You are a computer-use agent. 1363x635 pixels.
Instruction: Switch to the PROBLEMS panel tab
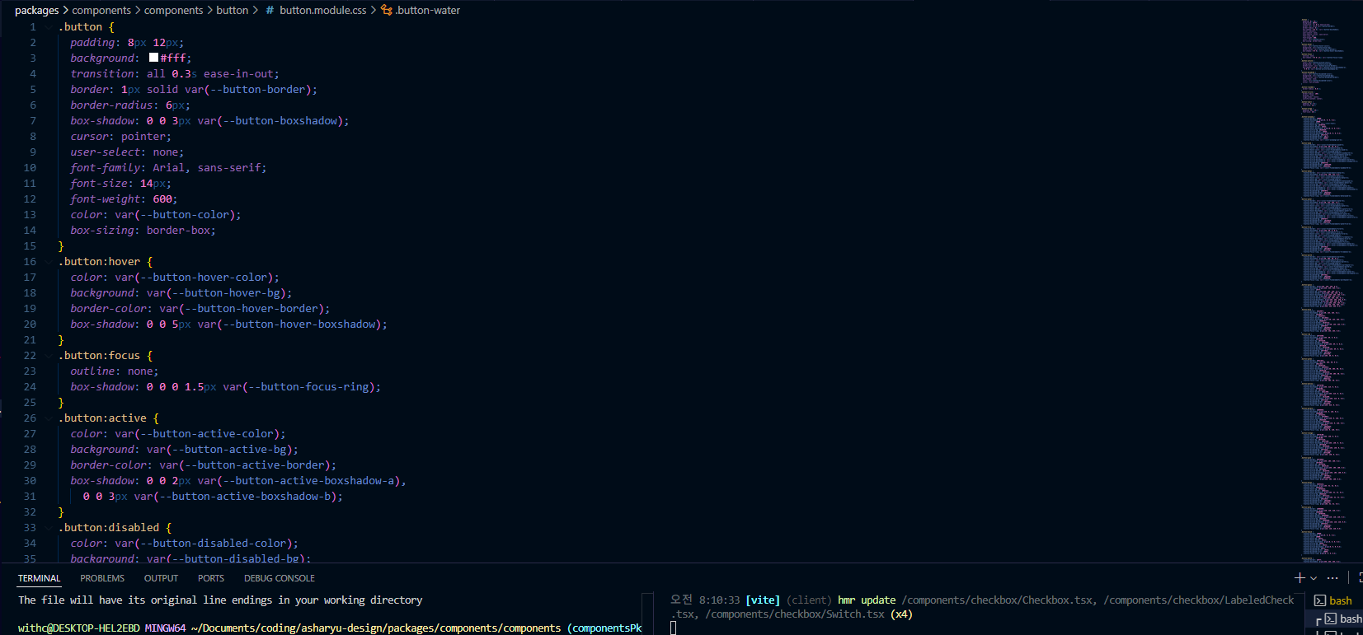point(102,578)
